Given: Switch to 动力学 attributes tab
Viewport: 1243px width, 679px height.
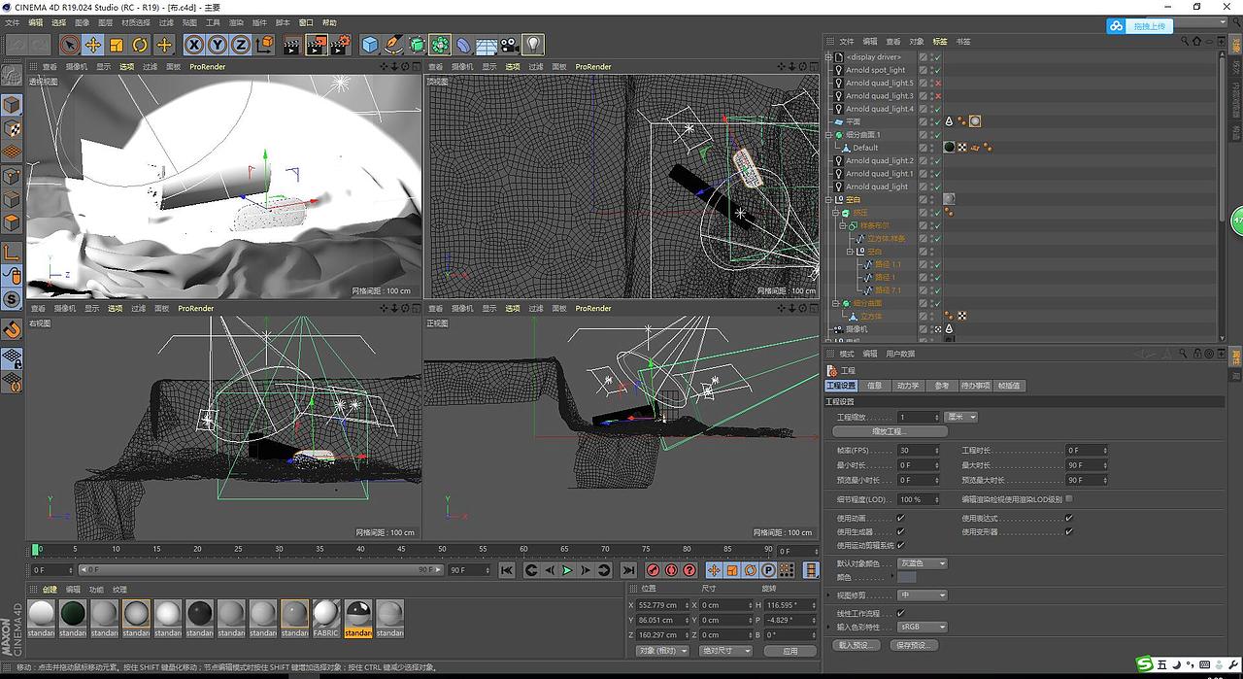Looking at the screenshot, I should pos(908,386).
